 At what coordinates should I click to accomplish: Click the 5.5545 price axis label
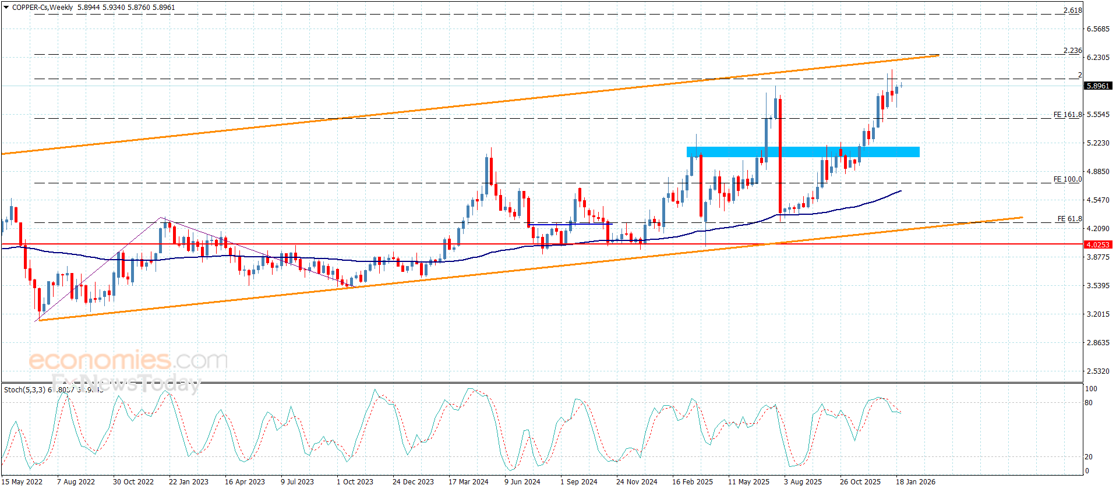(1098, 115)
